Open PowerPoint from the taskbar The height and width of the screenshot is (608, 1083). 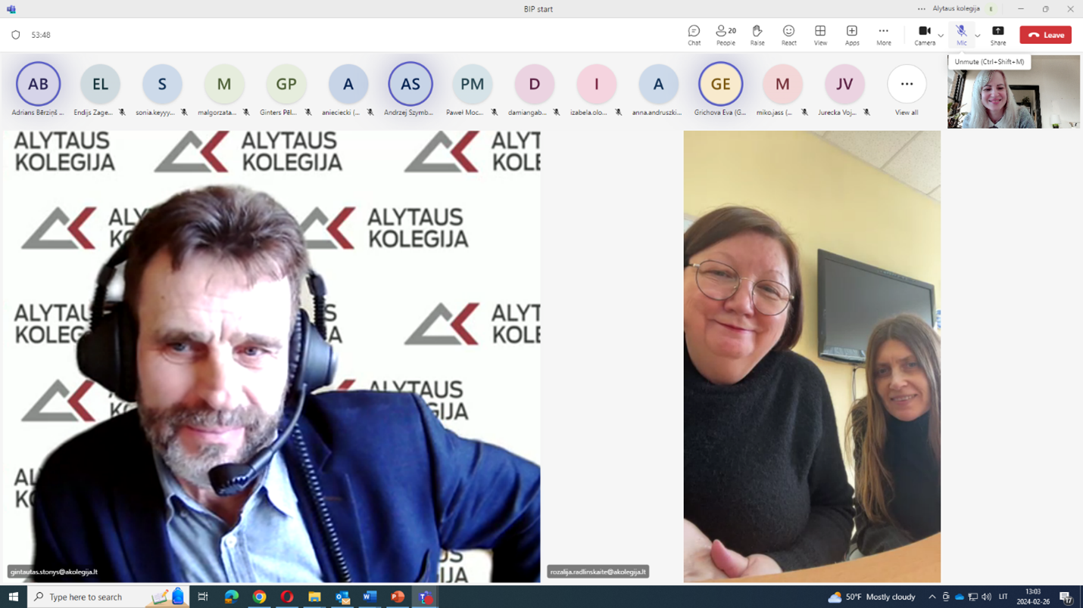pyautogui.click(x=398, y=597)
